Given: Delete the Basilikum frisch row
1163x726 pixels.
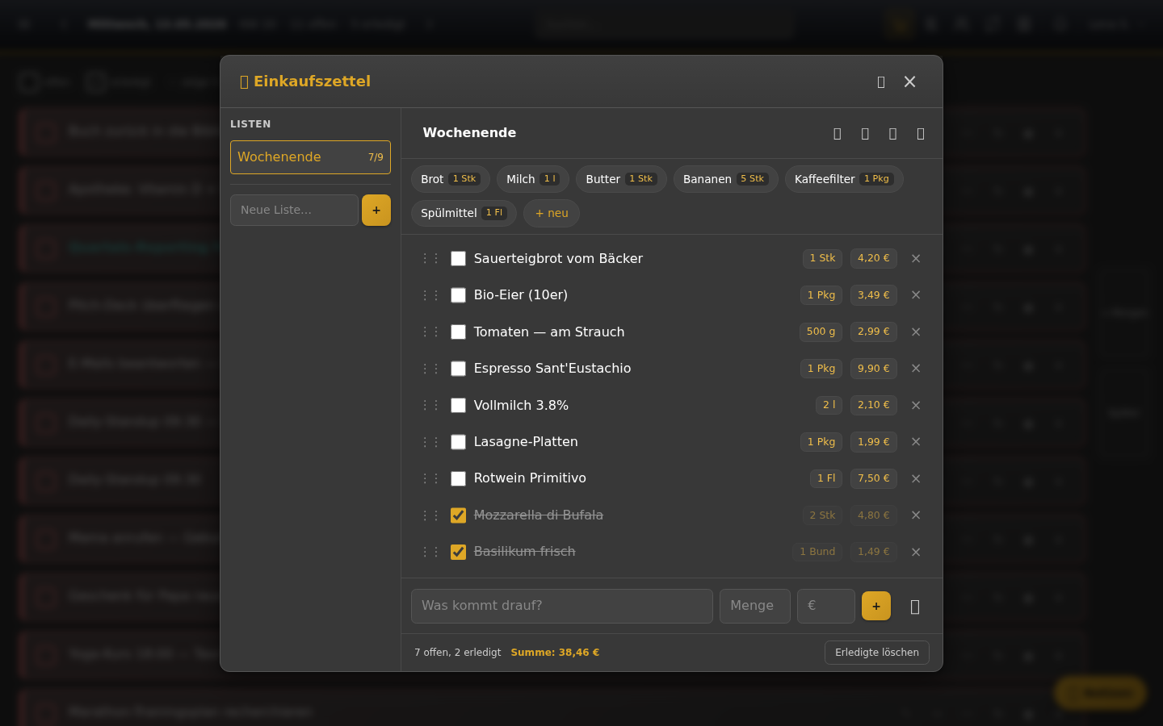Looking at the screenshot, I should [x=916, y=553].
